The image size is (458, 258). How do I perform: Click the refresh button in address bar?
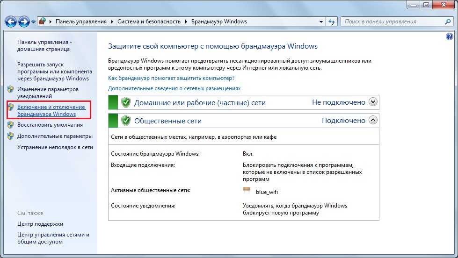pos(332,21)
